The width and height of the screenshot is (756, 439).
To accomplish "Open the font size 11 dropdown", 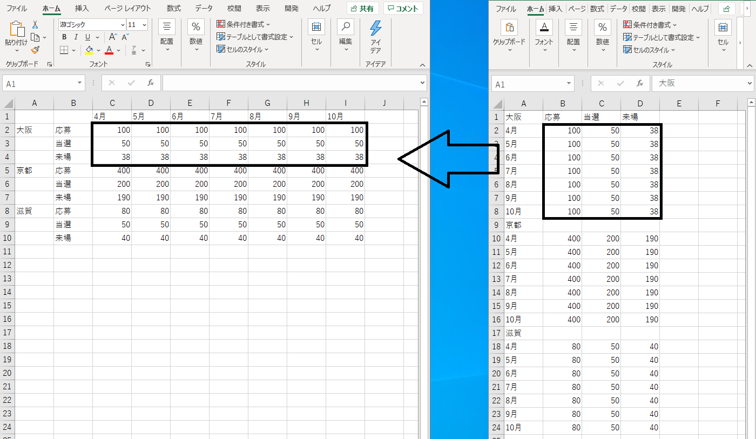I will pos(145,25).
